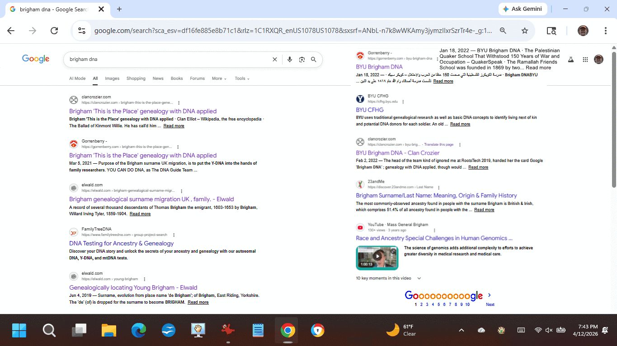The height and width of the screenshot is (346, 617).
Task: Open the Chrome three-dot menu
Action: tap(606, 31)
